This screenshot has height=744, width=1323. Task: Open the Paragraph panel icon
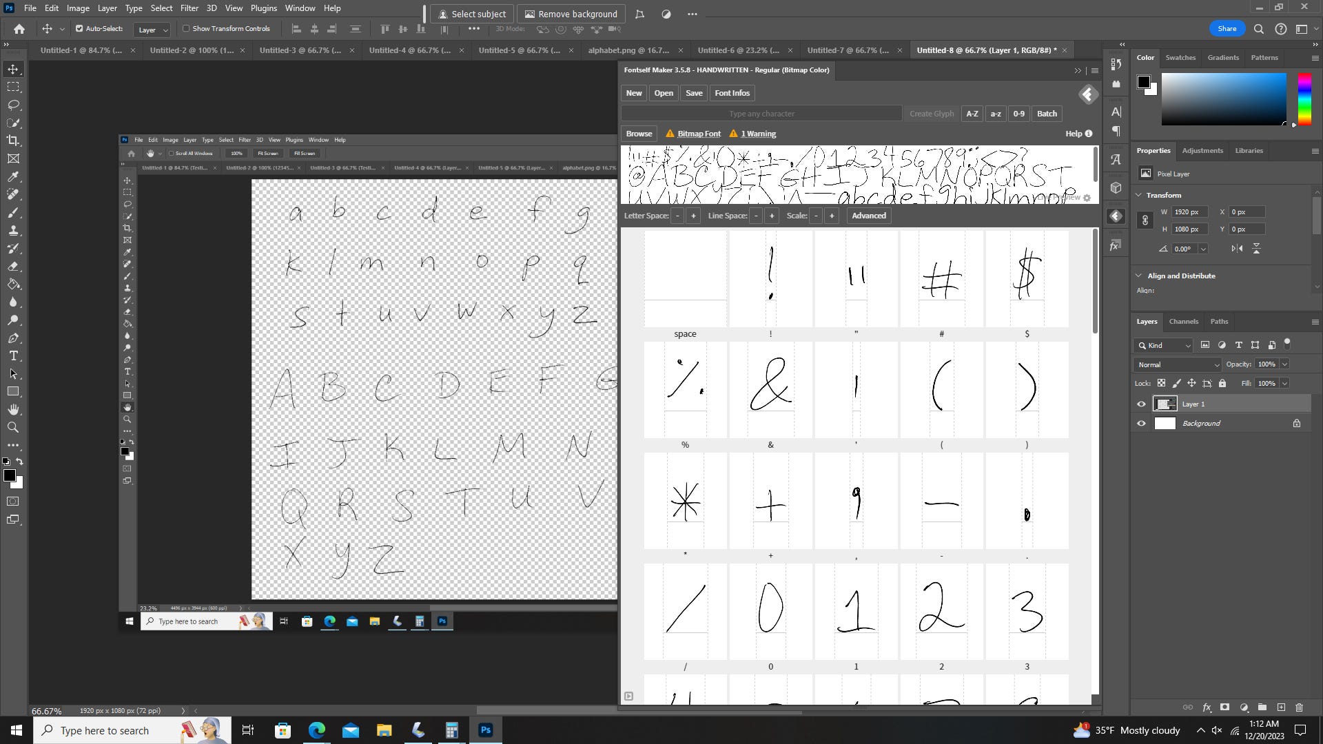1116,132
